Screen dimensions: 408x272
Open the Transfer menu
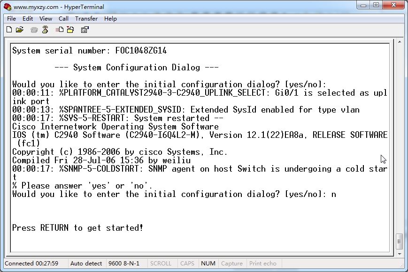[x=86, y=19]
